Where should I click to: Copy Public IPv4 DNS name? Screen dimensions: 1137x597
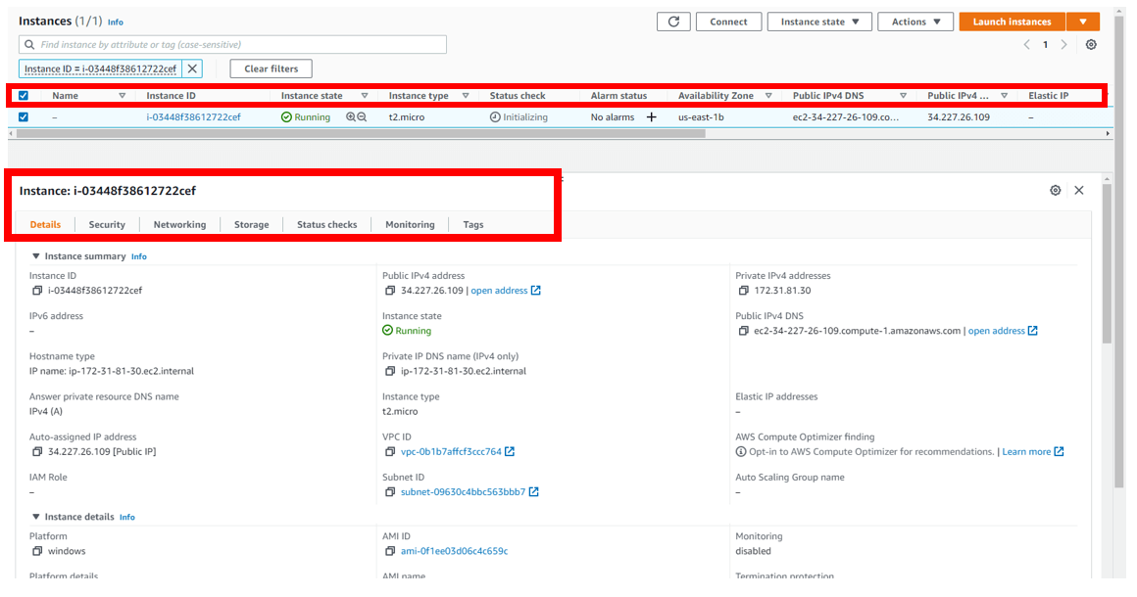[x=743, y=331]
